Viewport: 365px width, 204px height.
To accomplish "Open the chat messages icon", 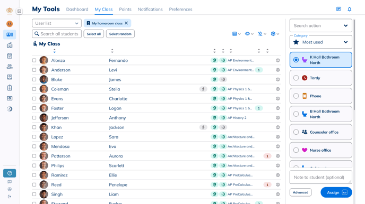I will click(x=338, y=9).
